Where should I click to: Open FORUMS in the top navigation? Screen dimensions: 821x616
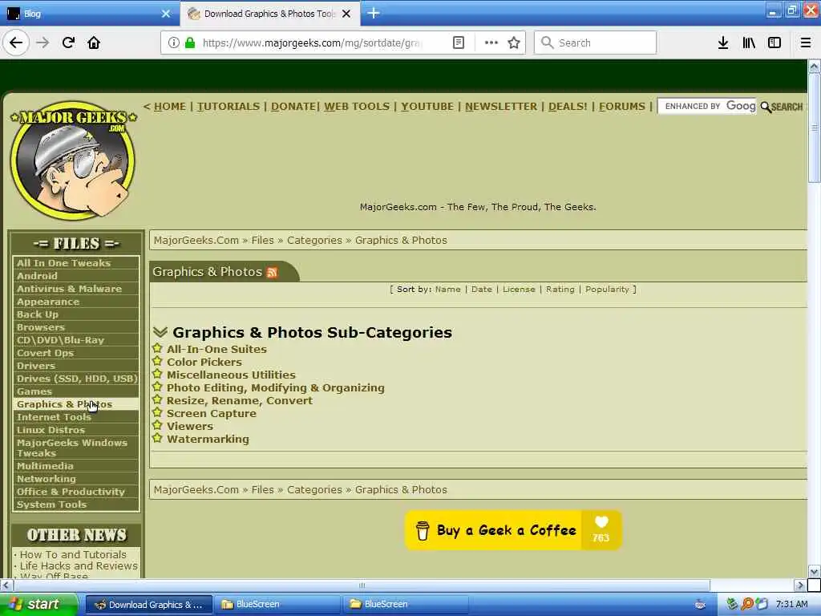click(x=622, y=107)
